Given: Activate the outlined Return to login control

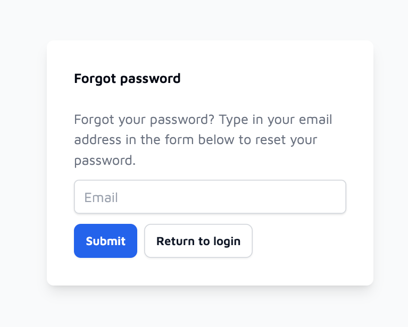Looking at the screenshot, I should [198, 241].
